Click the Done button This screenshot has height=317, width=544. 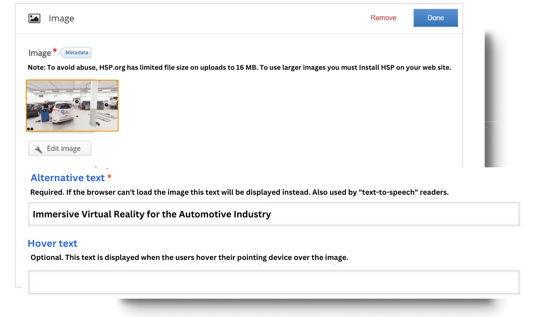click(435, 18)
